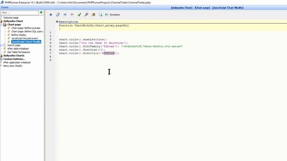Click the lightning icon beside JavaScript OnLoad event

click(x=9, y=38)
